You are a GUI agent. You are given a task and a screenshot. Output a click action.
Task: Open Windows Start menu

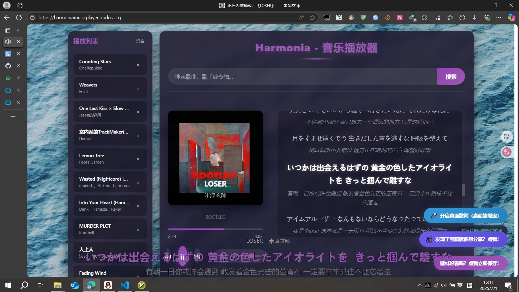8,285
